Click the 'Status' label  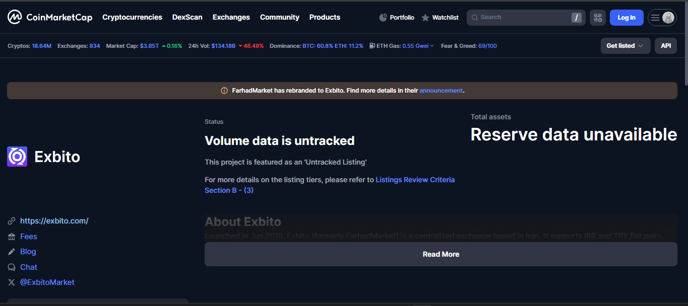(x=214, y=122)
